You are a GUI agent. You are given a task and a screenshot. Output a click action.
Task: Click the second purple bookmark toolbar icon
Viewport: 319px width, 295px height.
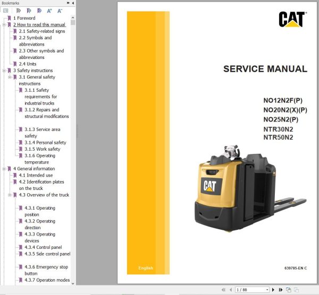pyautogui.click(x=29, y=11)
